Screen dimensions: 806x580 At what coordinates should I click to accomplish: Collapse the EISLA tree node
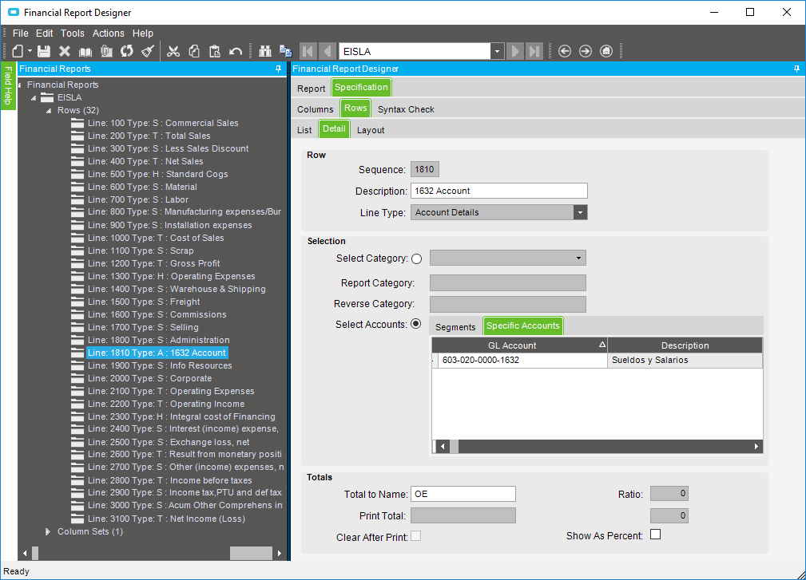pyautogui.click(x=34, y=97)
